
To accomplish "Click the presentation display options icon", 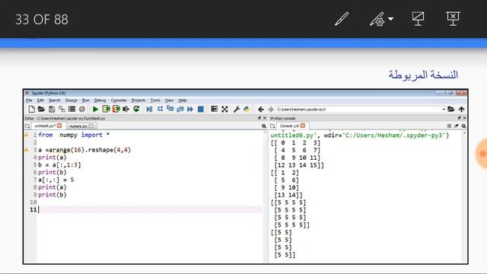I will coord(418,19).
